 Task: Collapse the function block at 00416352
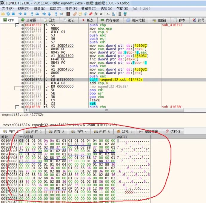click(x=17, y=25)
